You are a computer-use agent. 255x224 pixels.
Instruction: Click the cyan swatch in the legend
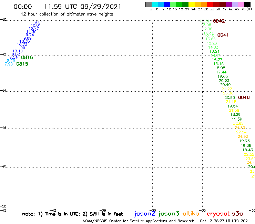click(x=155, y=4)
